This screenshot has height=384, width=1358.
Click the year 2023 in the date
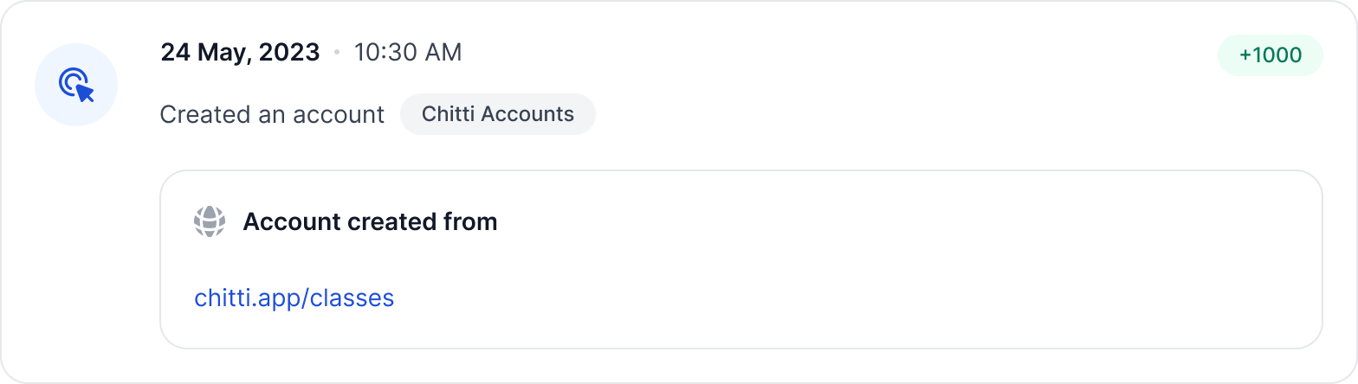[291, 53]
